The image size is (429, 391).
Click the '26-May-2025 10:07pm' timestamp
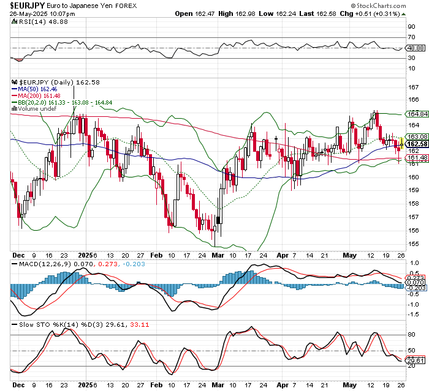pyautogui.click(x=42, y=13)
